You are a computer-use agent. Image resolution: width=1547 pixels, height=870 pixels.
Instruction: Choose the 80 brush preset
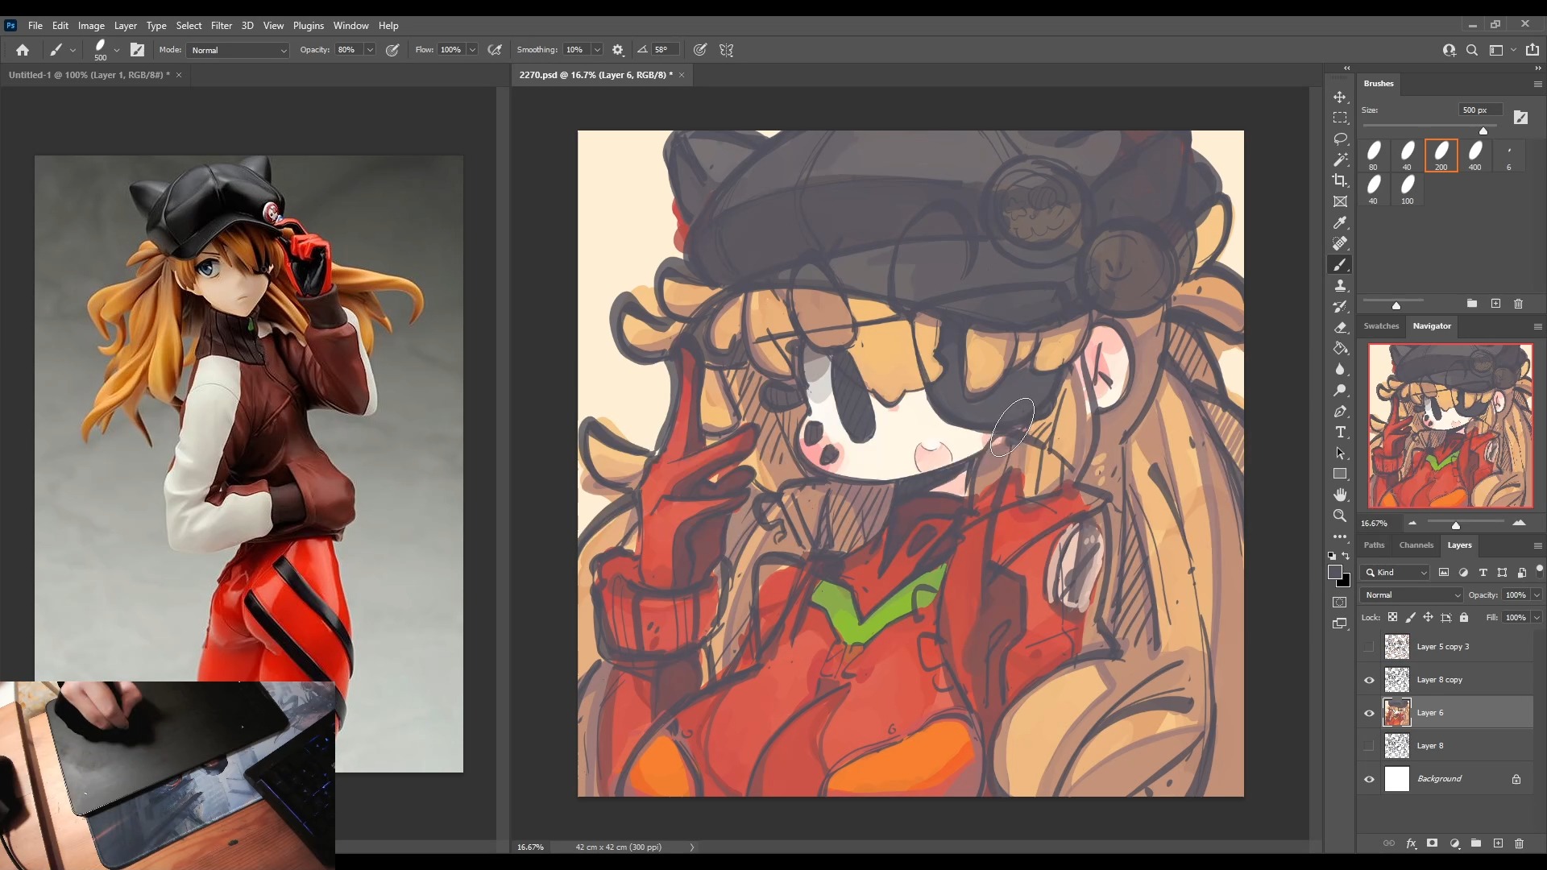coord(1373,155)
